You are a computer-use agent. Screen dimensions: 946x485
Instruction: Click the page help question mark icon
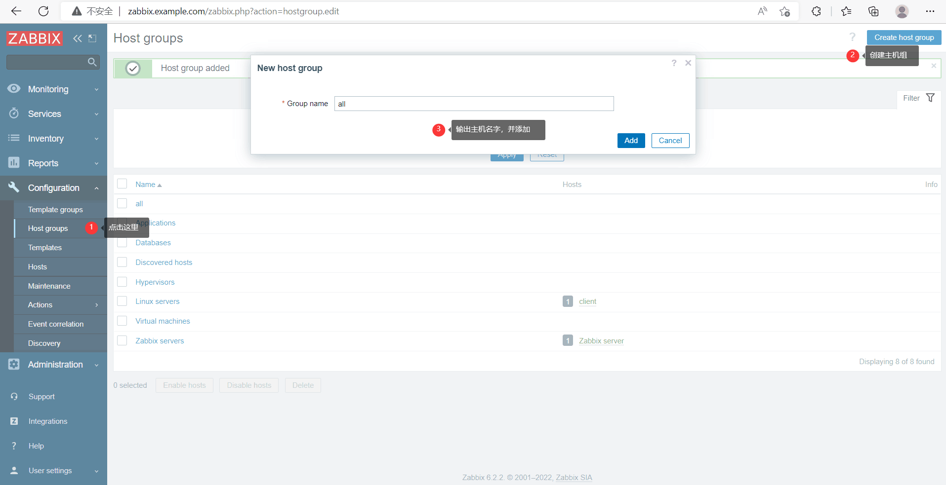852,37
